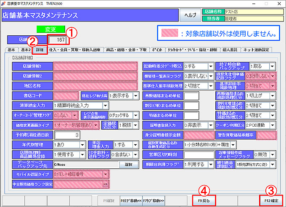Switch to the 基本2 tab
Viewport: 286px width, 207px height.
26,50
